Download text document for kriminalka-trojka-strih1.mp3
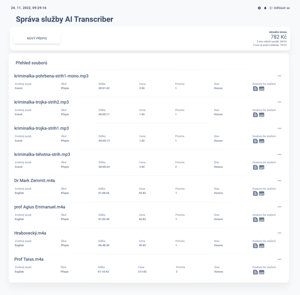300x295 pixels. [x=255, y=141]
